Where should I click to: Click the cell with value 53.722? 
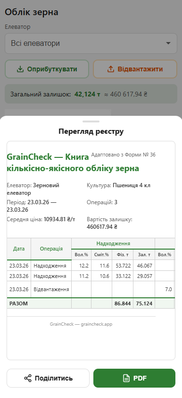click(x=123, y=266)
